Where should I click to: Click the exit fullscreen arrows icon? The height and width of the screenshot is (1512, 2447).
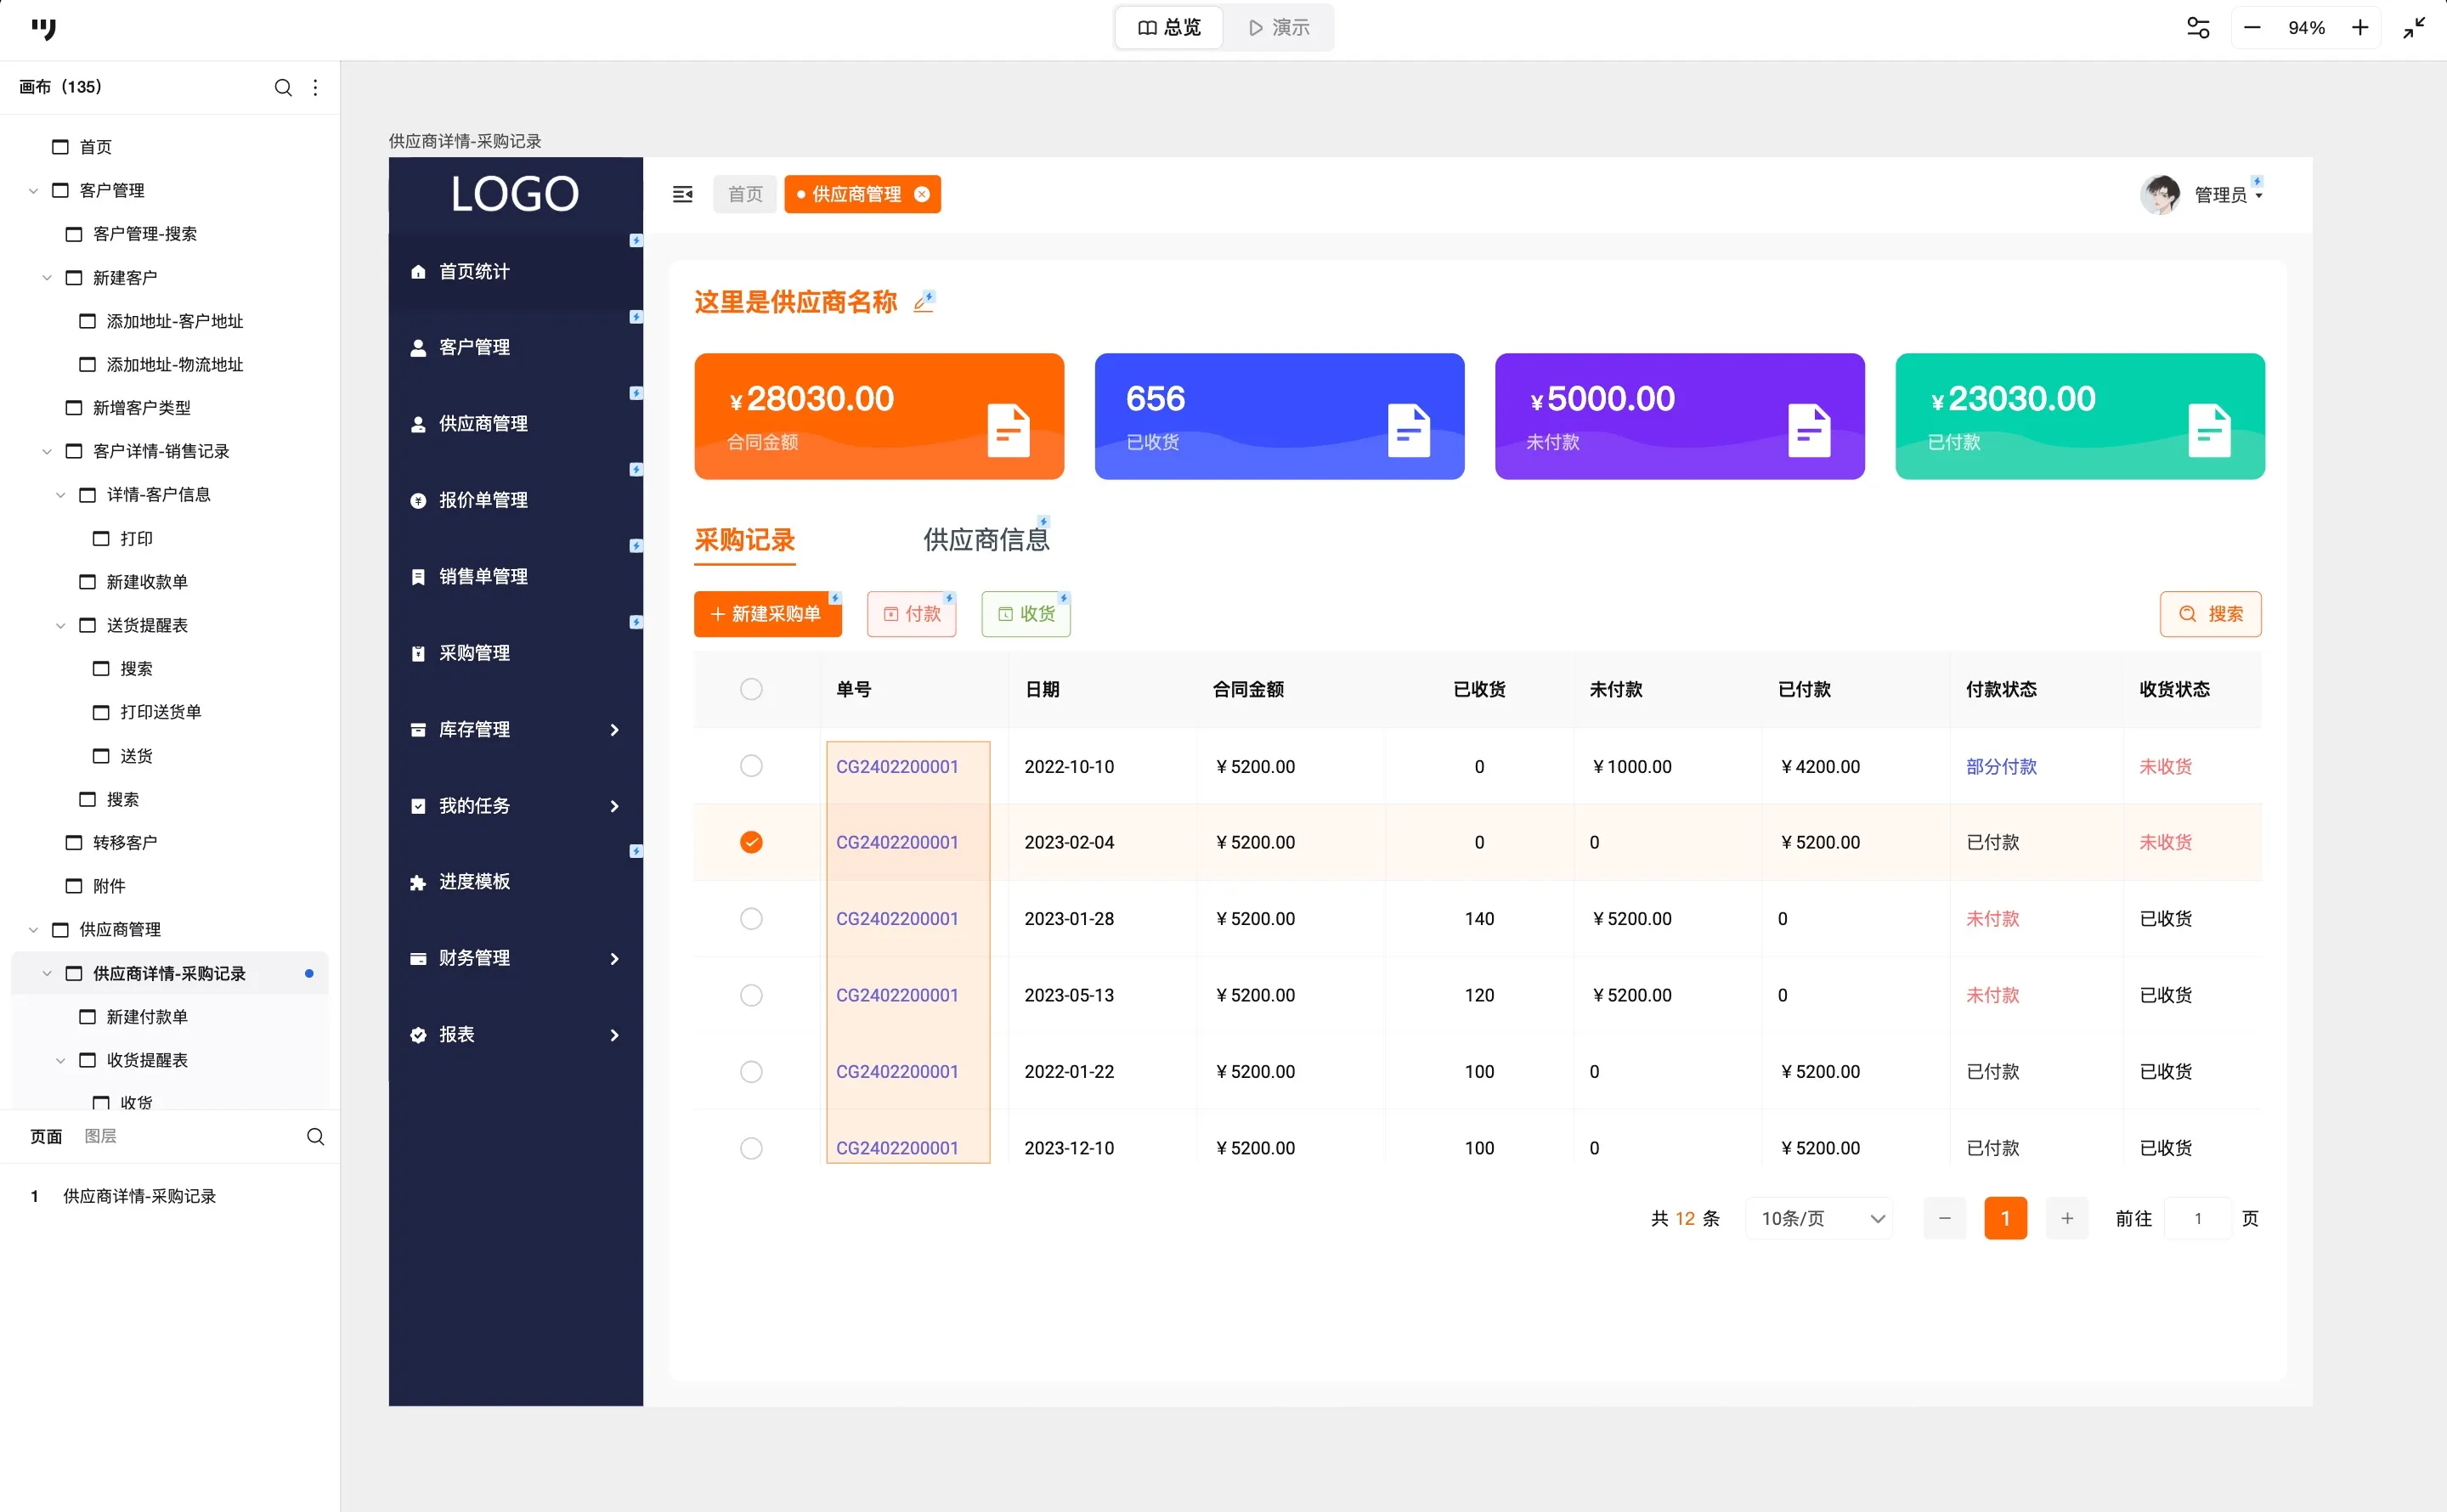click(x=2414, y=28)
